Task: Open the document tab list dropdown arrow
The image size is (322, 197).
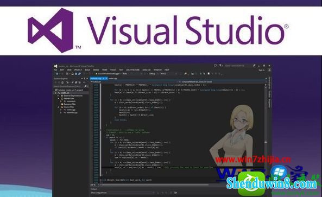Action: point(266,79)
